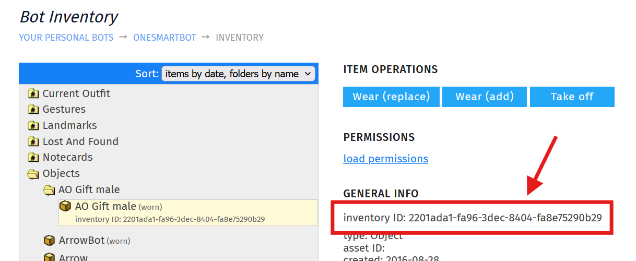The height and width of the screenshot is (261, 636).
Task: Select the ArrowBot (worn) item label
Action: point(95,241)
